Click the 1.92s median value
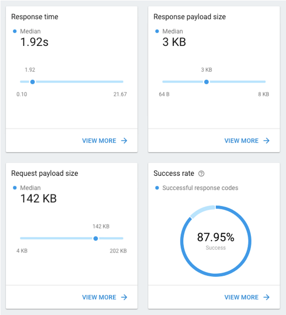 pos(34,42)
